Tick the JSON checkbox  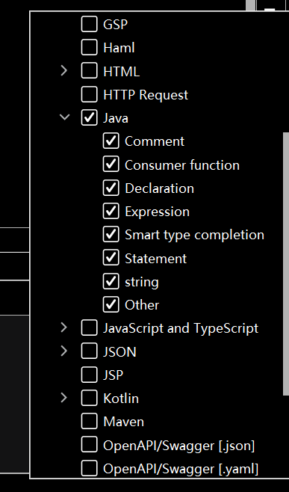coord(89,351)
